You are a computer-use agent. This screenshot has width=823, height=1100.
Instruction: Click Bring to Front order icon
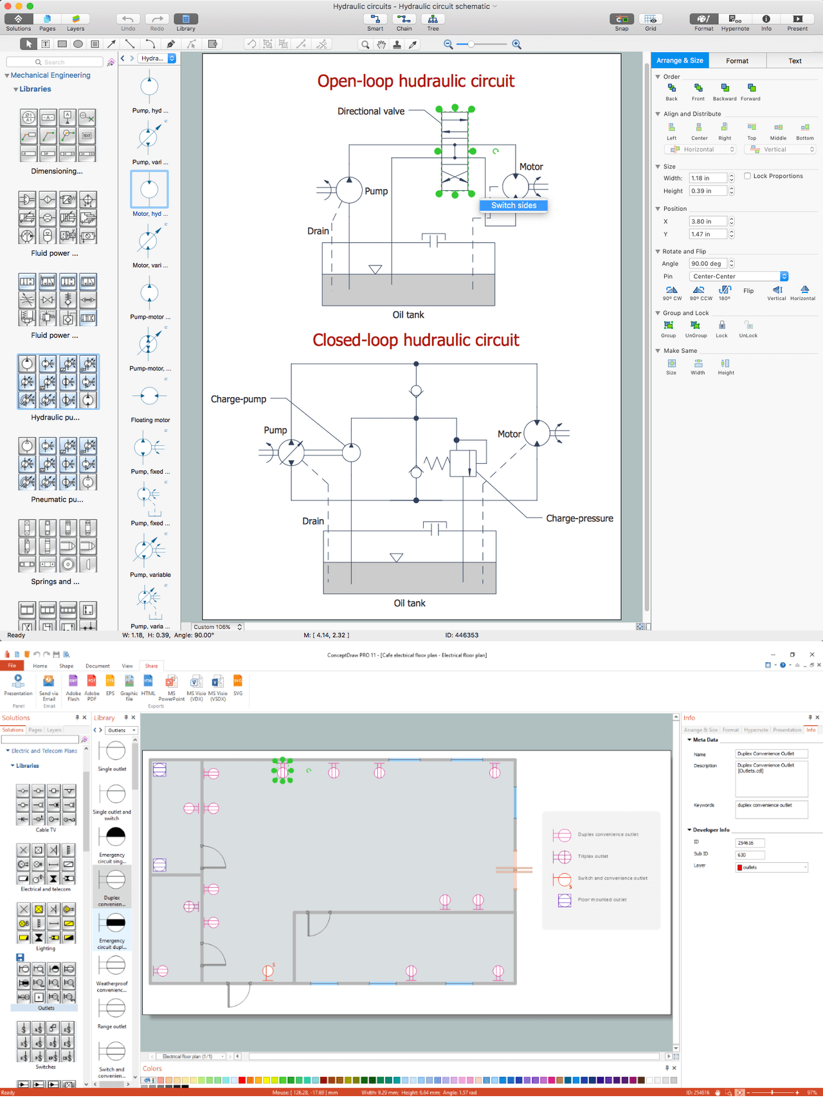pyautogui.click(x=698, y=89)
